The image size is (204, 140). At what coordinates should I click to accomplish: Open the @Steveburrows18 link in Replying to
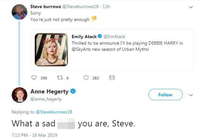[x=54, y=112]
